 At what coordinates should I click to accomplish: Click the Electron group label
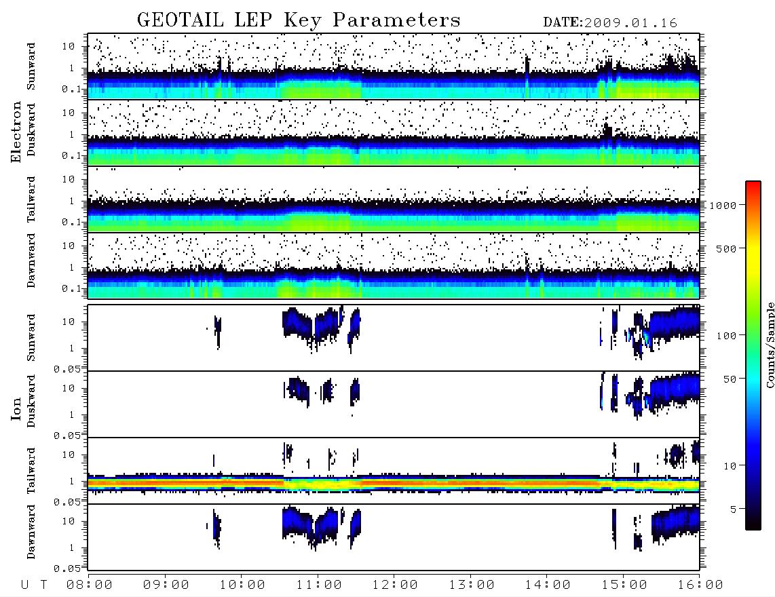point(16,132)
